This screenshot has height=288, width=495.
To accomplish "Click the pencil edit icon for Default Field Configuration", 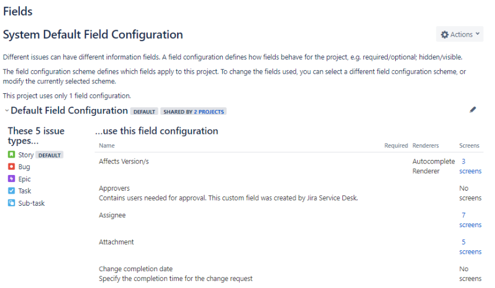I will [472, 110].
